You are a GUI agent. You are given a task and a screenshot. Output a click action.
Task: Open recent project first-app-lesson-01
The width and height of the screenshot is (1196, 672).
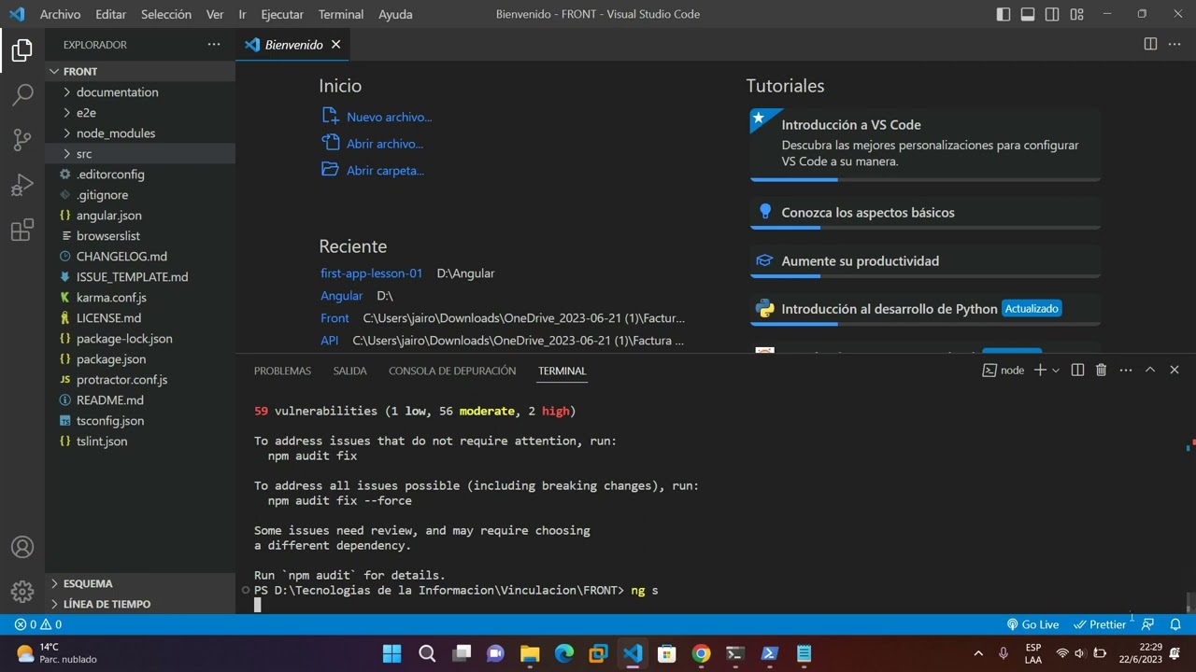click(371, 273)
